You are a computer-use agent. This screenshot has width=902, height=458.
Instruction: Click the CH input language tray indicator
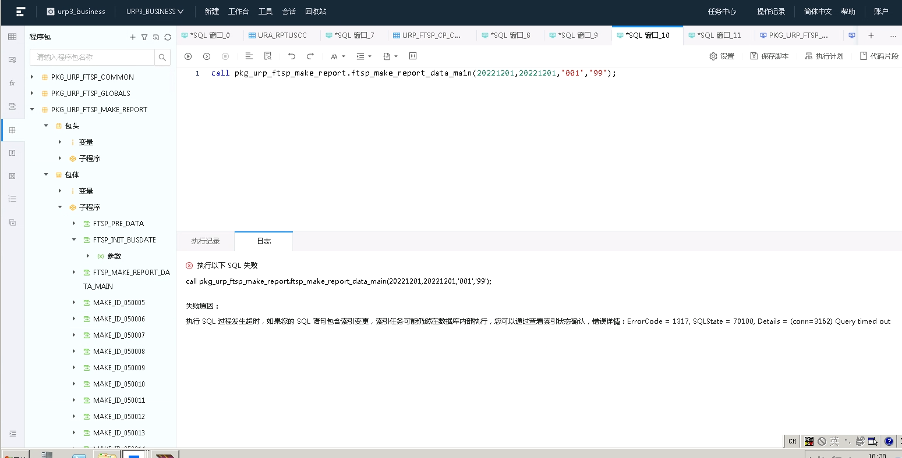(x=792, y=441)
